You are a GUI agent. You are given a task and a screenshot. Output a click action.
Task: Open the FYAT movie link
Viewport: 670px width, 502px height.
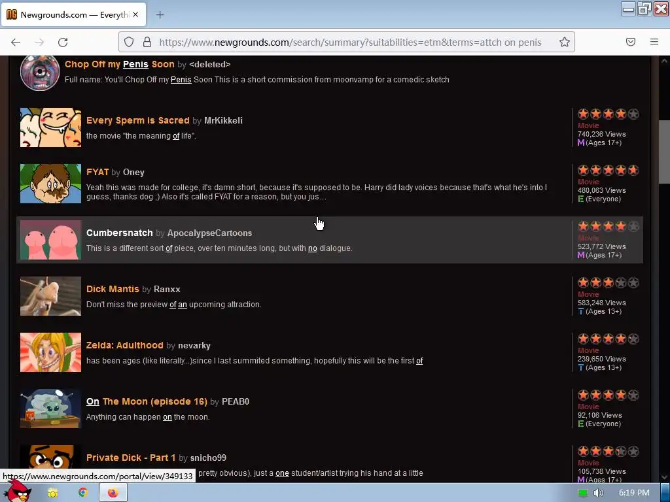97,172
